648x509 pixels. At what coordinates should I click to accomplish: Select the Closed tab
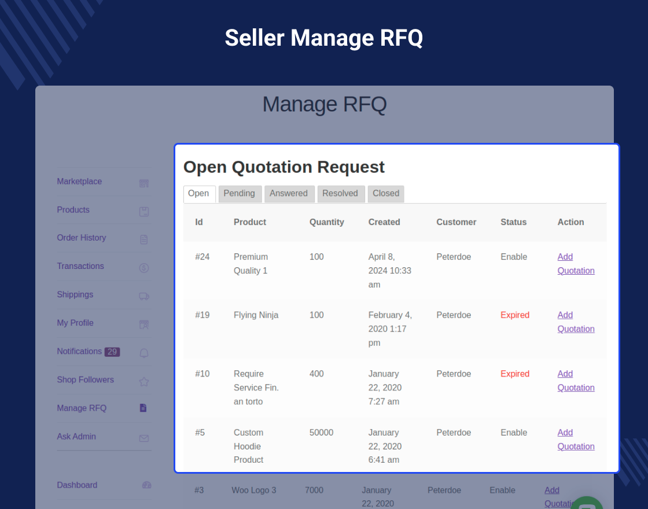pos(386,194)
